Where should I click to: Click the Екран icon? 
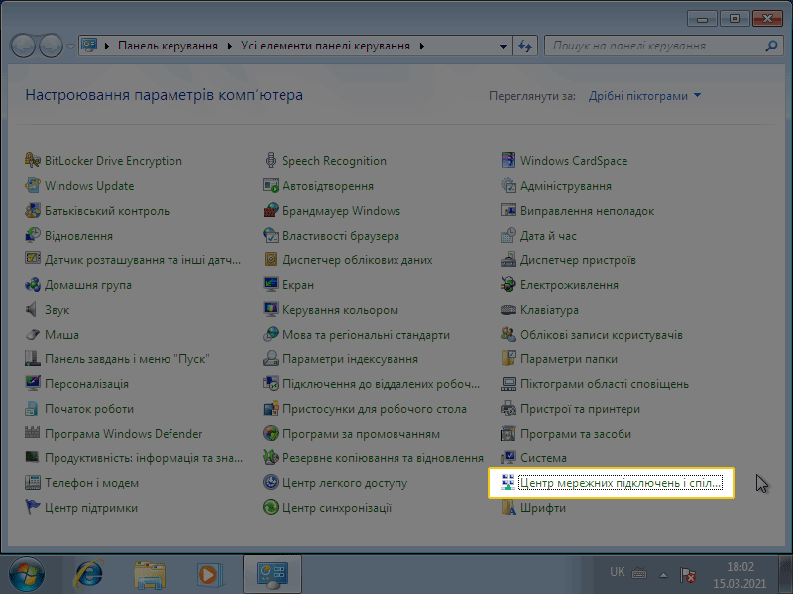tap(271, 284)
